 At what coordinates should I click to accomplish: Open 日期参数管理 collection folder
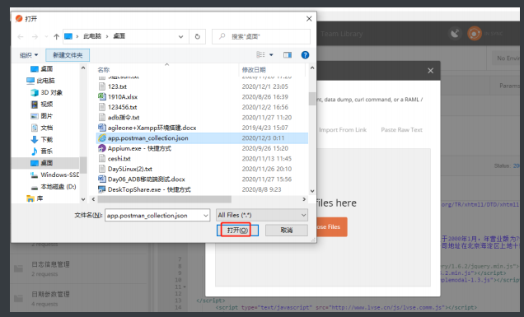(79, 299)
